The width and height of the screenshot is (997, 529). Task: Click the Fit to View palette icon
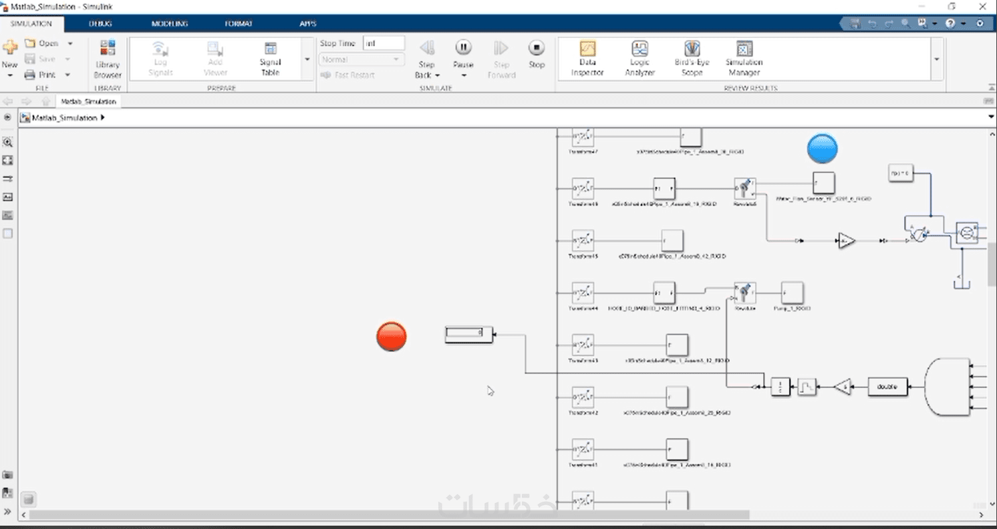coord(8,160)
